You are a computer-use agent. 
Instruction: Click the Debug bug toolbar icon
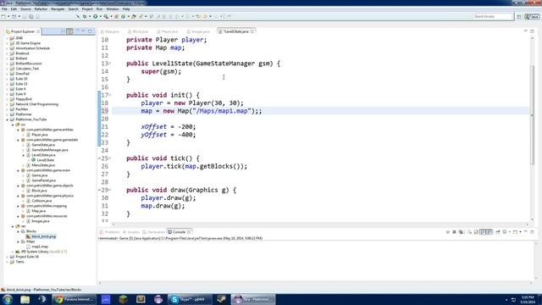tap(85, 16)
